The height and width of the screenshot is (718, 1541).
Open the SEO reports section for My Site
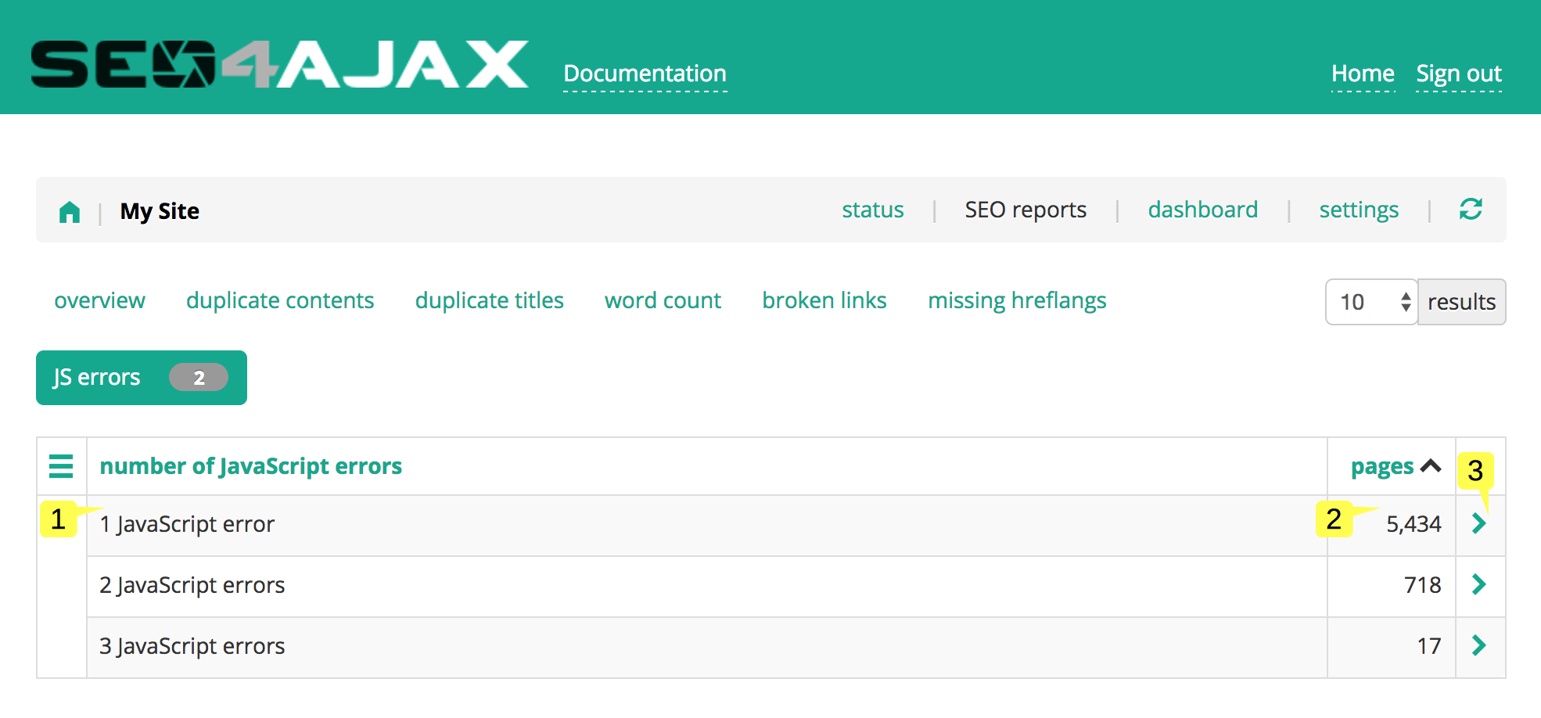pyautogui.click(x=1026, y=210)
